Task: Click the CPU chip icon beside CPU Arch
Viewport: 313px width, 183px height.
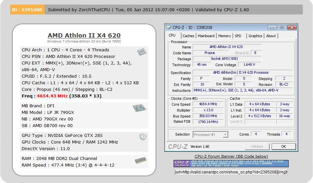Action: (142, 52)
